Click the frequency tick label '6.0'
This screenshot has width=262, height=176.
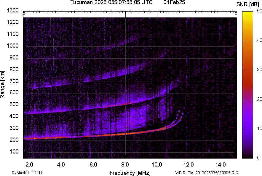pyautogui.click(x=93, y=165)
